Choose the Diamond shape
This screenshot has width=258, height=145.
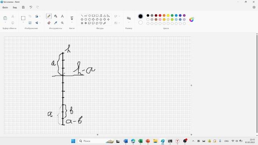click(x=82, y=19)
